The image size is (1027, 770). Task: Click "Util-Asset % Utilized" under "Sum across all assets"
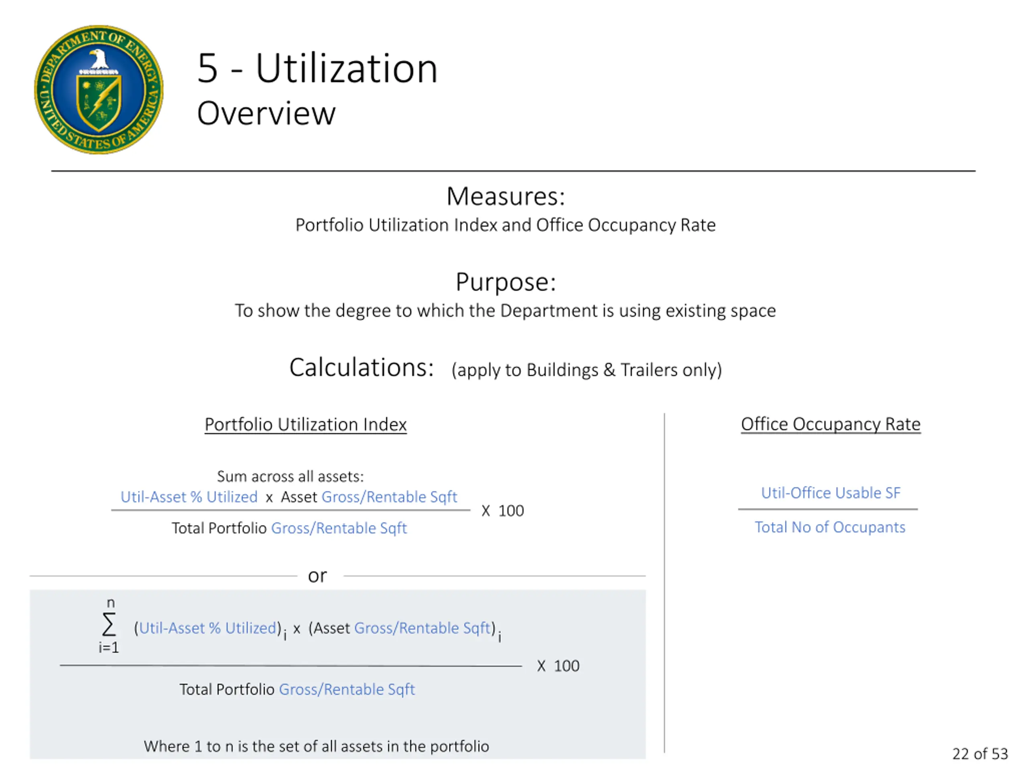pos(189,496)
